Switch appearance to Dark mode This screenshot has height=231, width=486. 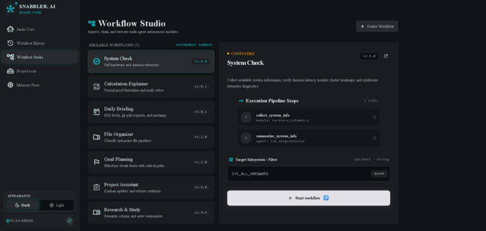point(23,205)
